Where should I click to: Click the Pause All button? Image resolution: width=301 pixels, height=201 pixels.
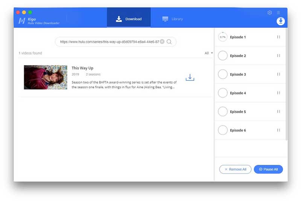click(268, 169)
